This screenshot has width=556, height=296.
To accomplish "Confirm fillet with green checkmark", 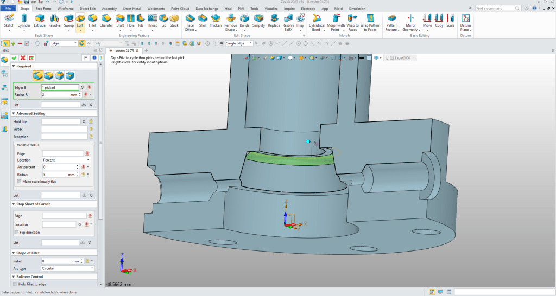I will (x=15, y=57).
